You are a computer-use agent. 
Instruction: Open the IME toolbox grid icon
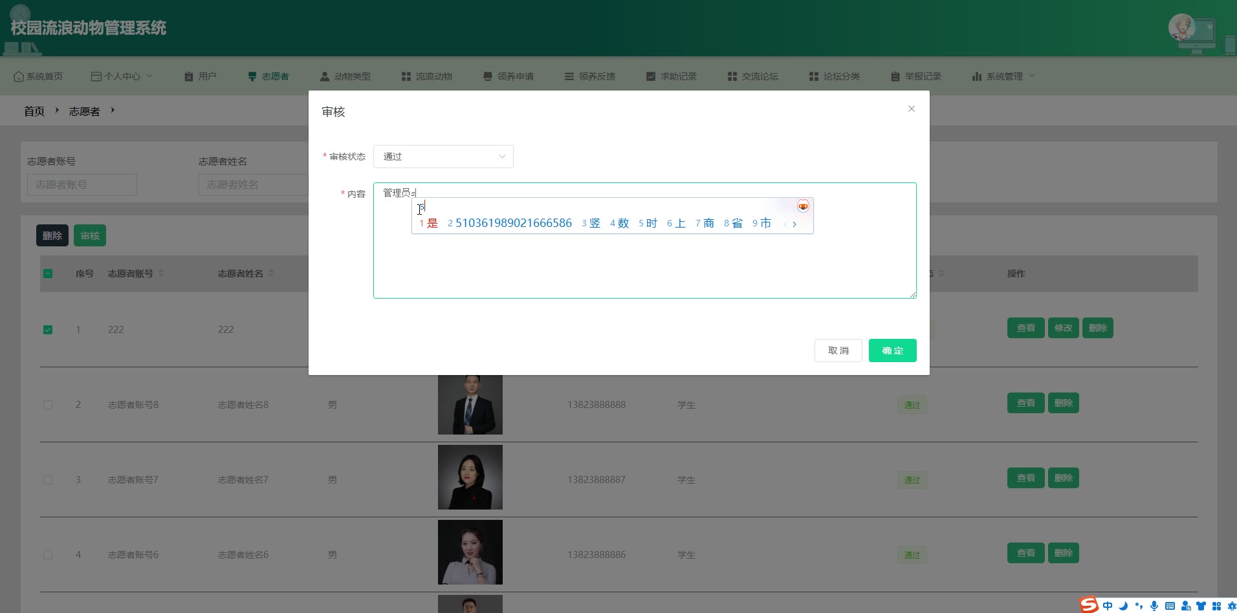coord(1217,606)
